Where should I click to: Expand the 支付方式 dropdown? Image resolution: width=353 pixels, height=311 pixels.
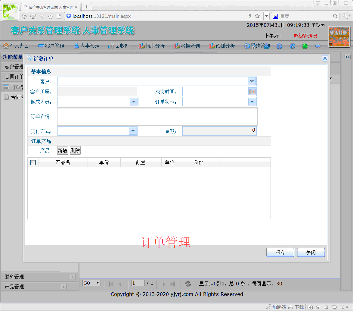pyautogui.click(x=133, y=131)
